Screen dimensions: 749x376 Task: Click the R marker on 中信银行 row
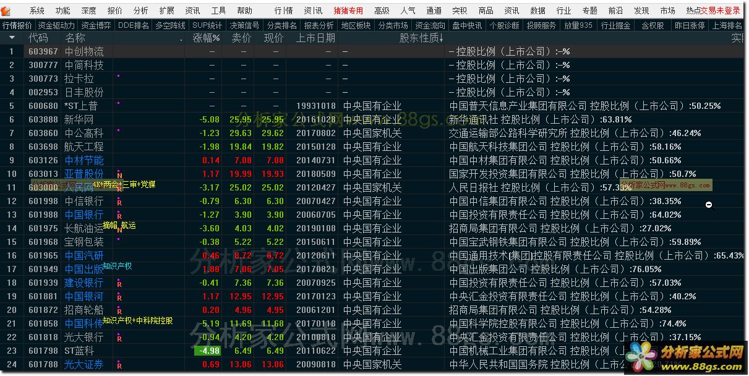point(119,202)
